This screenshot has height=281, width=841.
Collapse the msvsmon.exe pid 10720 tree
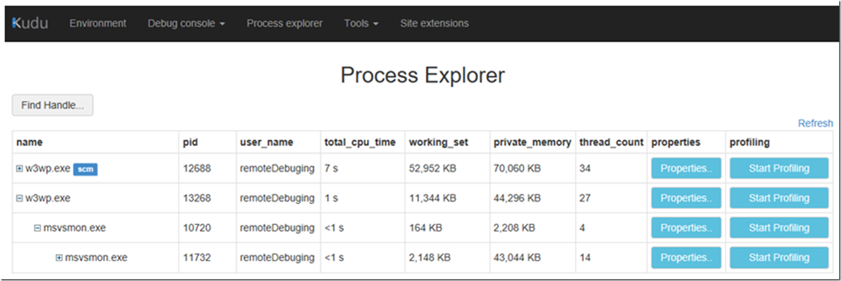click(37, 228)
